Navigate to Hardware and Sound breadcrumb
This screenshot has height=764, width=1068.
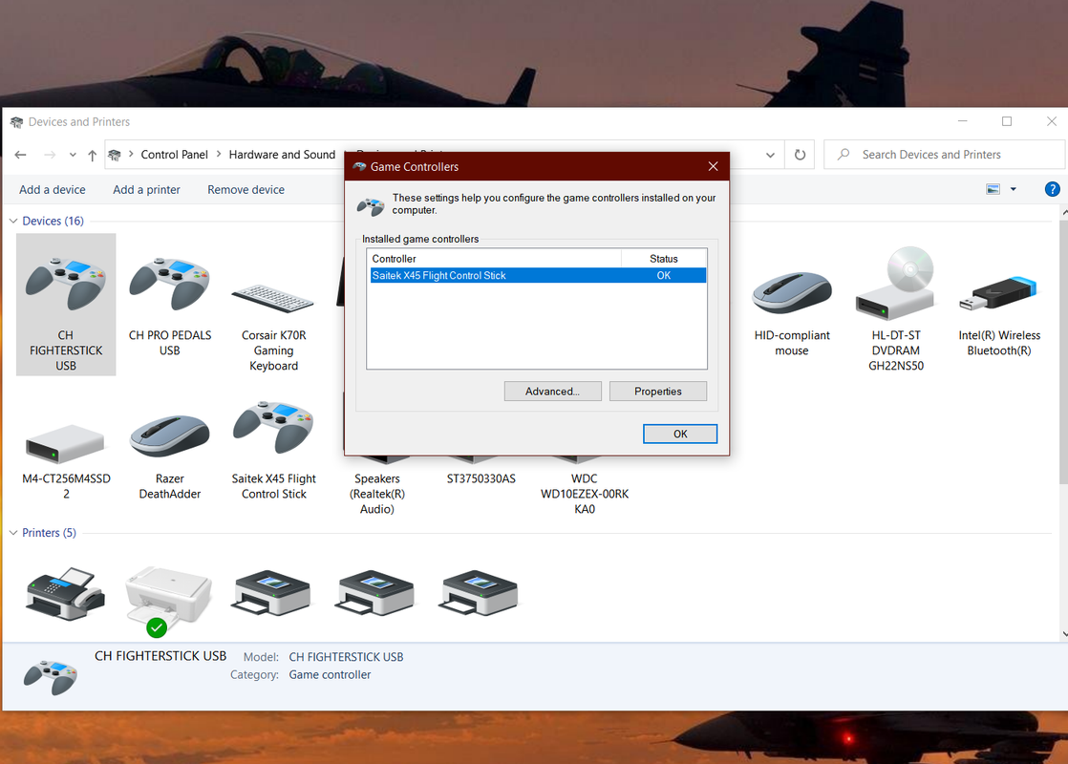coord(282,155)
